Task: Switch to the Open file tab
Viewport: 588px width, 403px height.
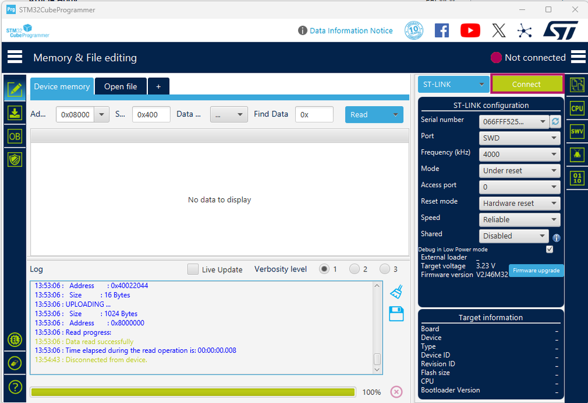Action: point(121,86)
